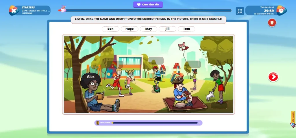Select the name tag Tom
This screenshot has width=296, height=138.
tap(186, 29)
